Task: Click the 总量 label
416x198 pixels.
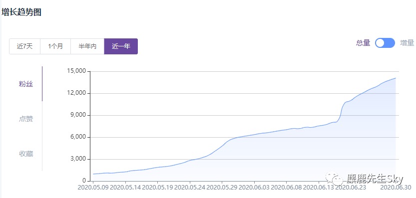Action: (x=363, y=43)
